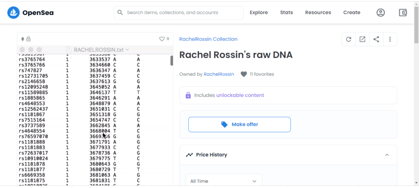This screenshot has width=419, height=188.
Task: Click position value 3678736
Action: click(100, 153)
